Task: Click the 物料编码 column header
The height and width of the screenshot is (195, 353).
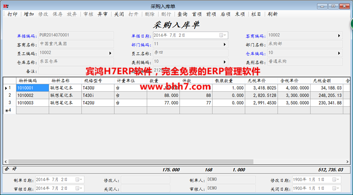Action: point(32,81)
